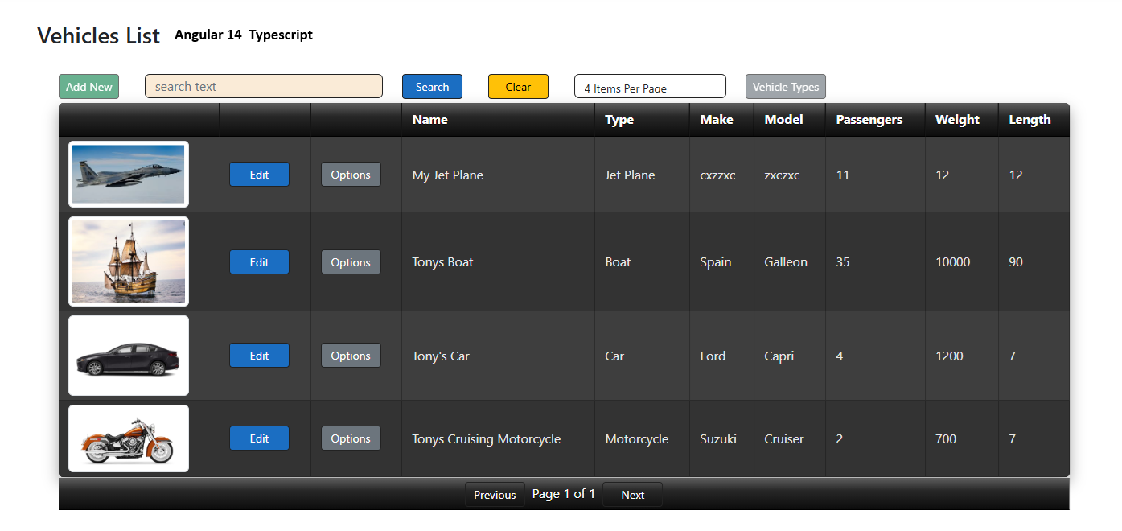Edit the Tonys Cruising Motorcycle row
This screenshot has width=1122, height=531.
259,438
